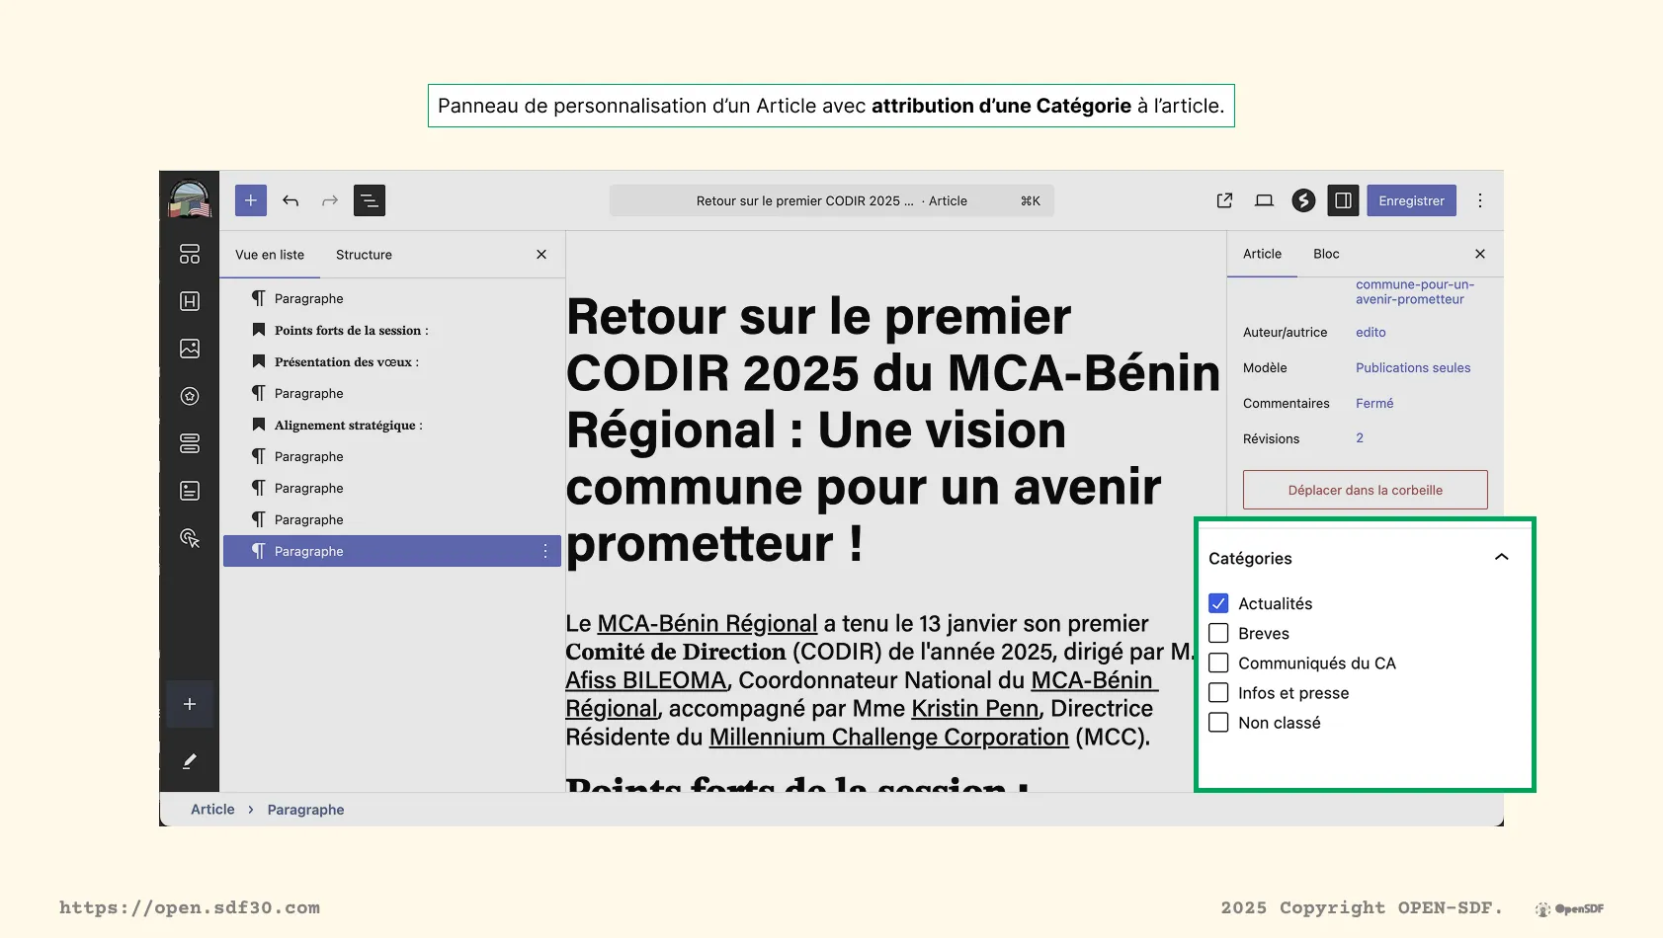Image resolution: width=1663 pixels, height=938 pixels.
Task: Switch to the Structure tab
Action: 364,254
